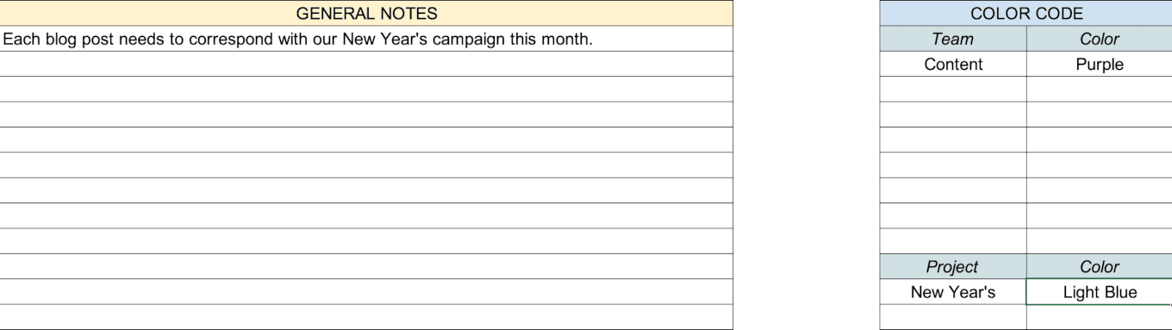The height and width of the screenshot is (330, 1172).
Task: Click the empty team cell above Project header
Action: [953, 241]
